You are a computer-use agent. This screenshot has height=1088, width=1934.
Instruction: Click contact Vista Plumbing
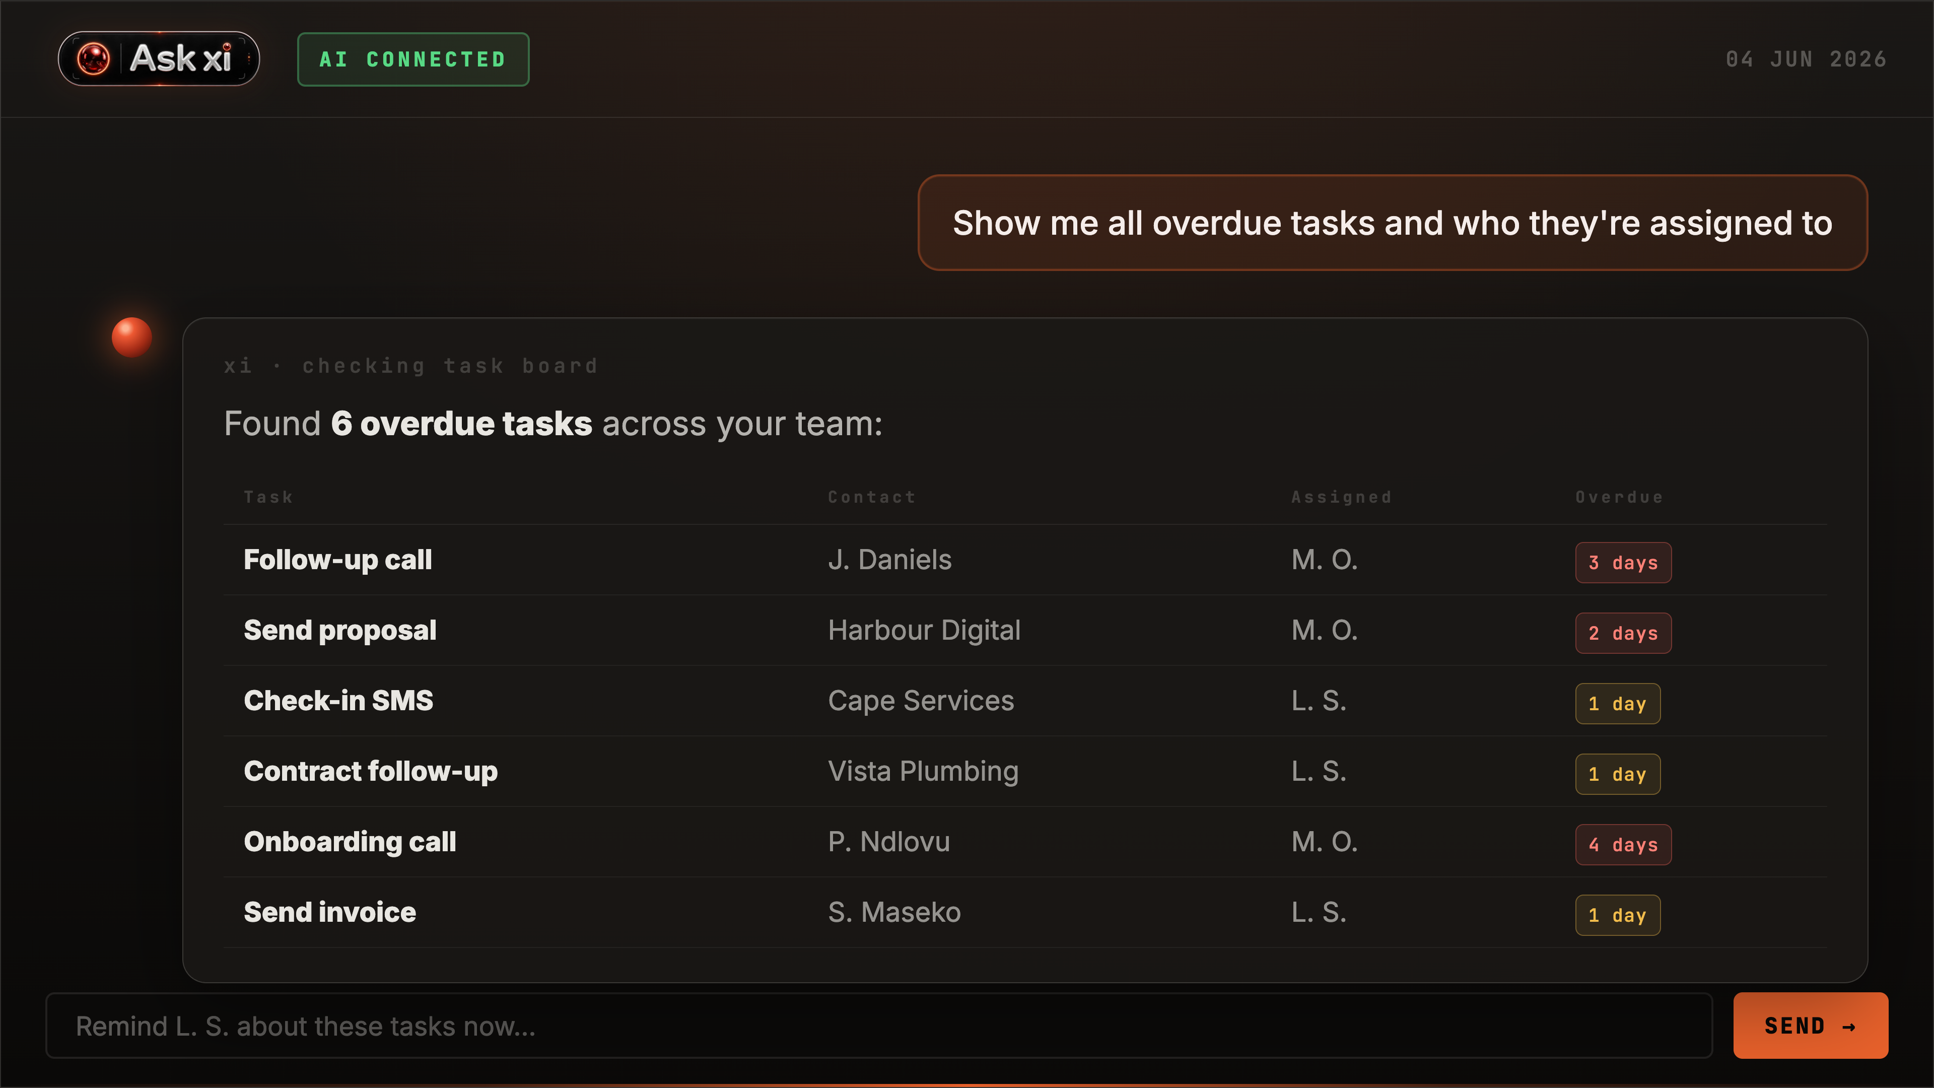[924, 772]
